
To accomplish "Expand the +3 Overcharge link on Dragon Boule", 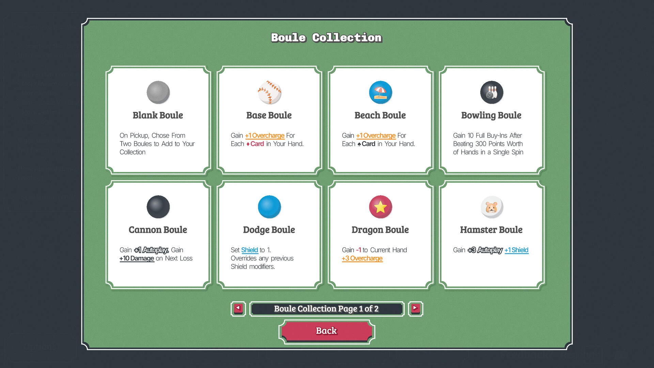I will [x=362, y=258].
